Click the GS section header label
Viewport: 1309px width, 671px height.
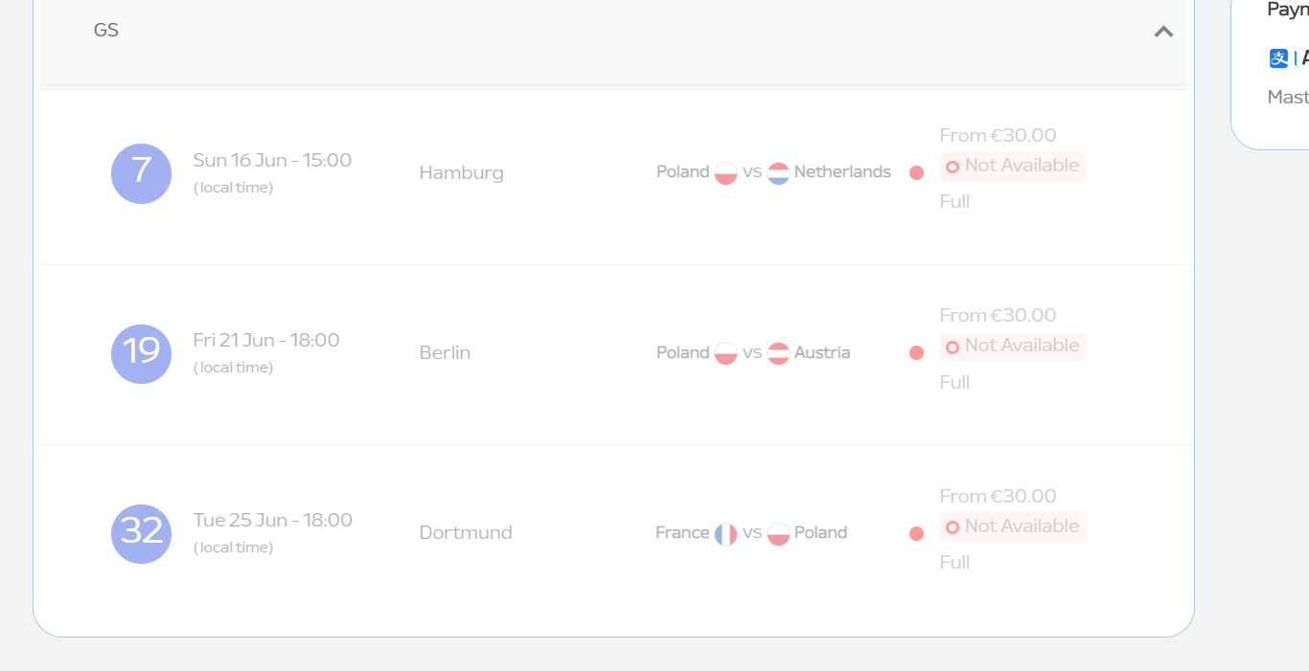(106, 30)
